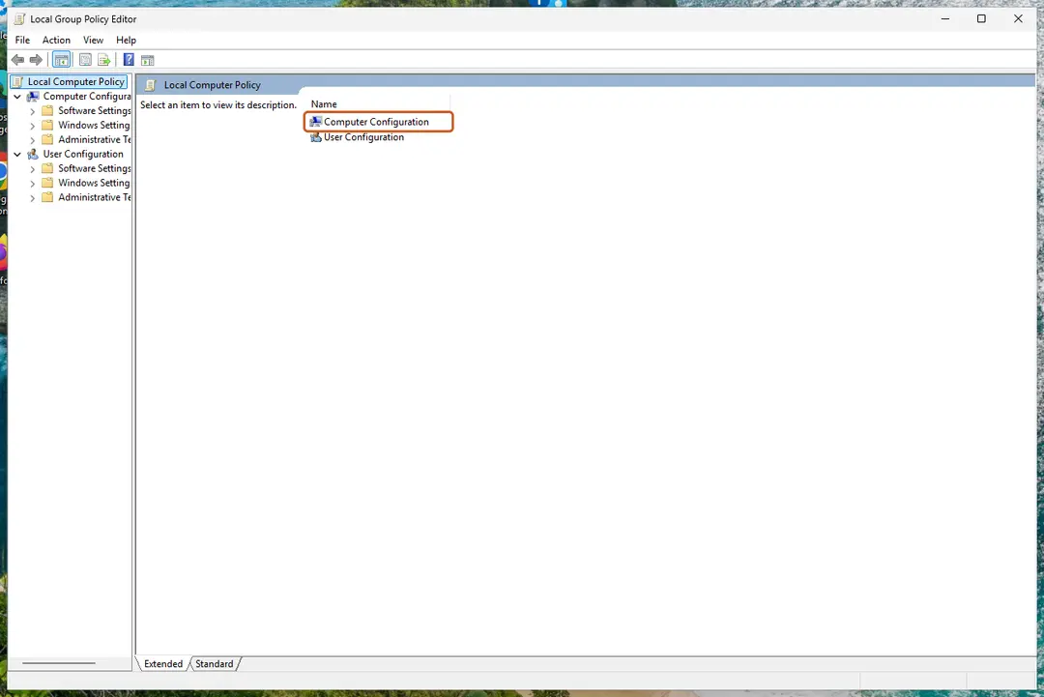This screenshot has width=1044, height=697.
Task: Click the Export List toolbar icon
Action: pos(103,60)
